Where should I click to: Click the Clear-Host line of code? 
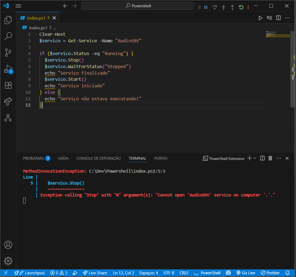point(52,34)
